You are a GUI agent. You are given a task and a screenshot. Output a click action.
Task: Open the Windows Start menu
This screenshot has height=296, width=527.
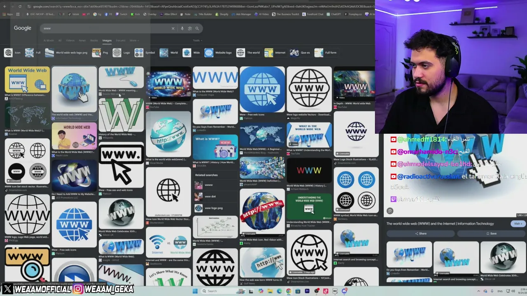(x=195, y=291)
